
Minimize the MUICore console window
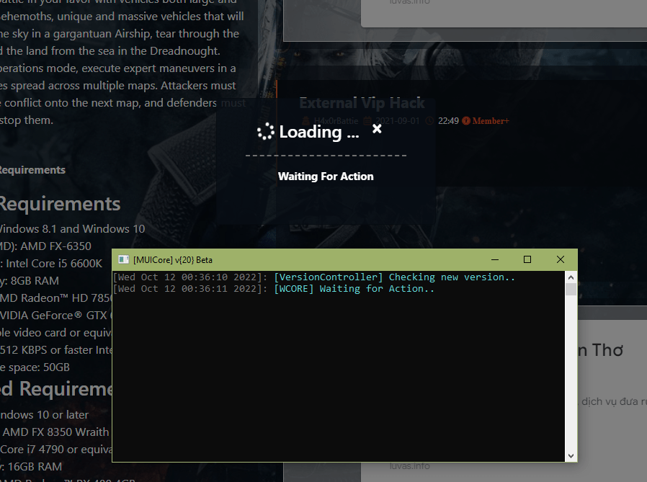(x=495, y=259)
